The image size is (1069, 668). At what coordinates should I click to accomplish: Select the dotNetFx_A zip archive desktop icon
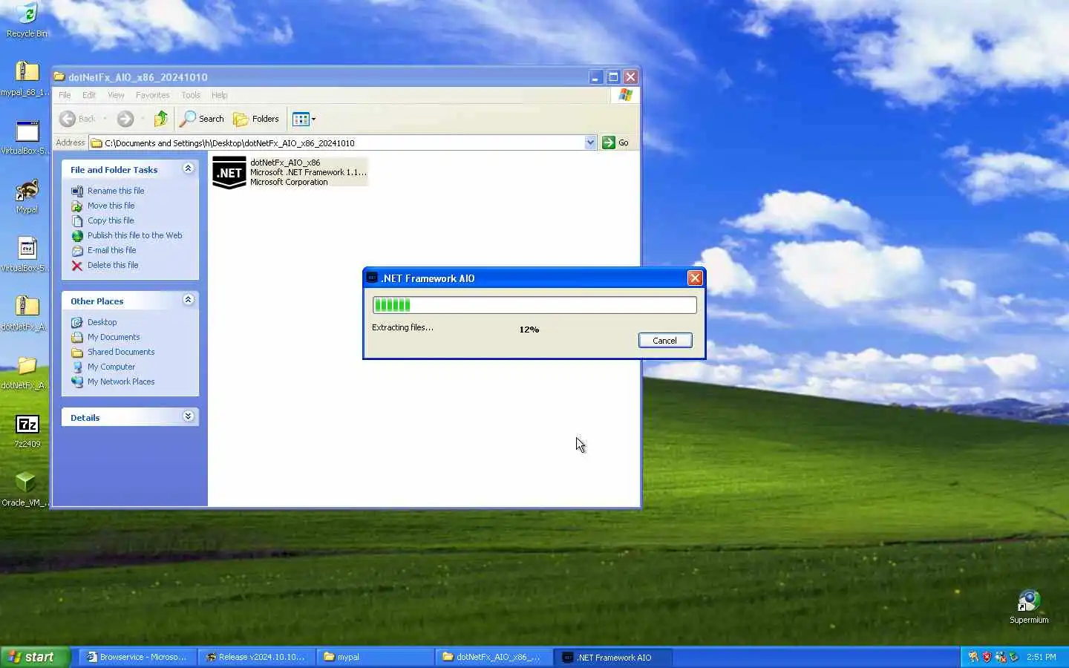(27, 313)
